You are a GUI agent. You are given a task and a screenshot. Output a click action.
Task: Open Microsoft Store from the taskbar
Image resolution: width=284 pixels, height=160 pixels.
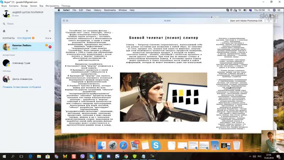(48, 156)
